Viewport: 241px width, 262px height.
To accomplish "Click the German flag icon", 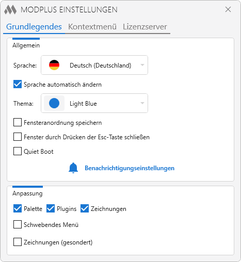I will click(54, 65).
